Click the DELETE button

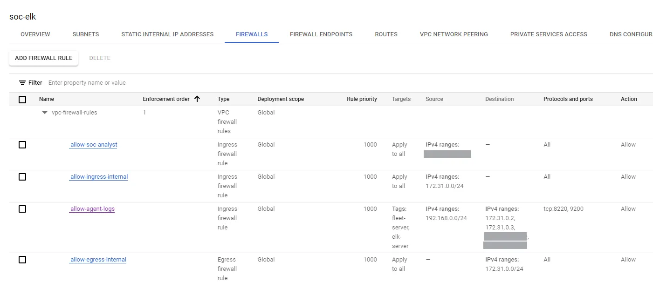coord(100,58)
